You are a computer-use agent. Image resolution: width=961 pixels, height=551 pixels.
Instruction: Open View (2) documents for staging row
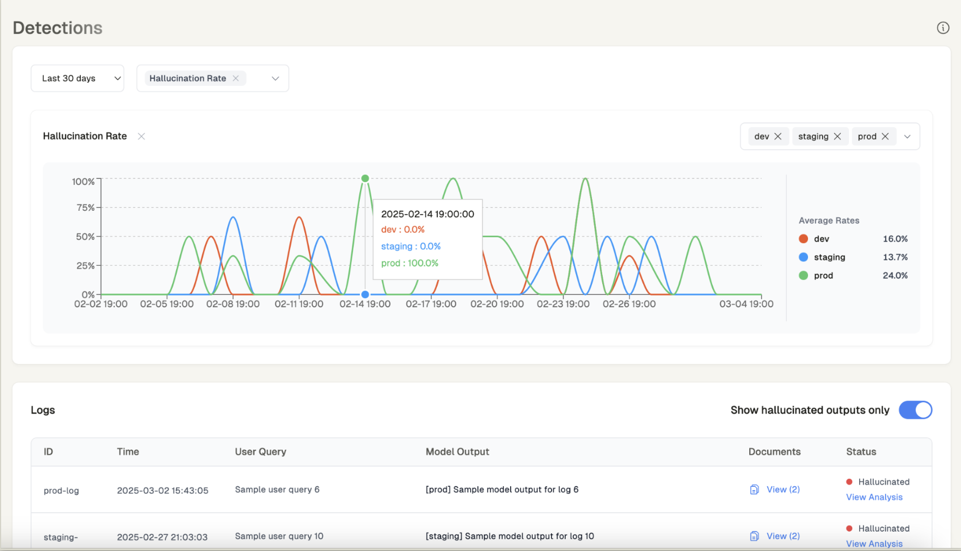[783, 536]
